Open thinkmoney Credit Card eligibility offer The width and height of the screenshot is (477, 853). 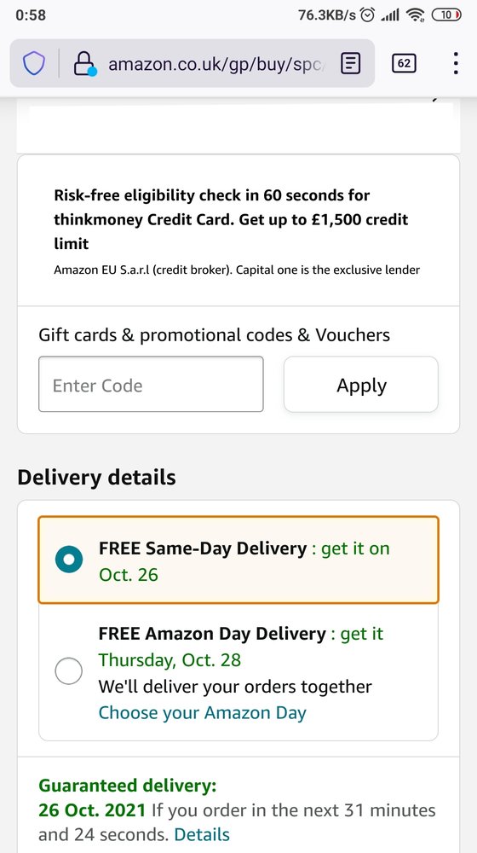coord(231,219)
